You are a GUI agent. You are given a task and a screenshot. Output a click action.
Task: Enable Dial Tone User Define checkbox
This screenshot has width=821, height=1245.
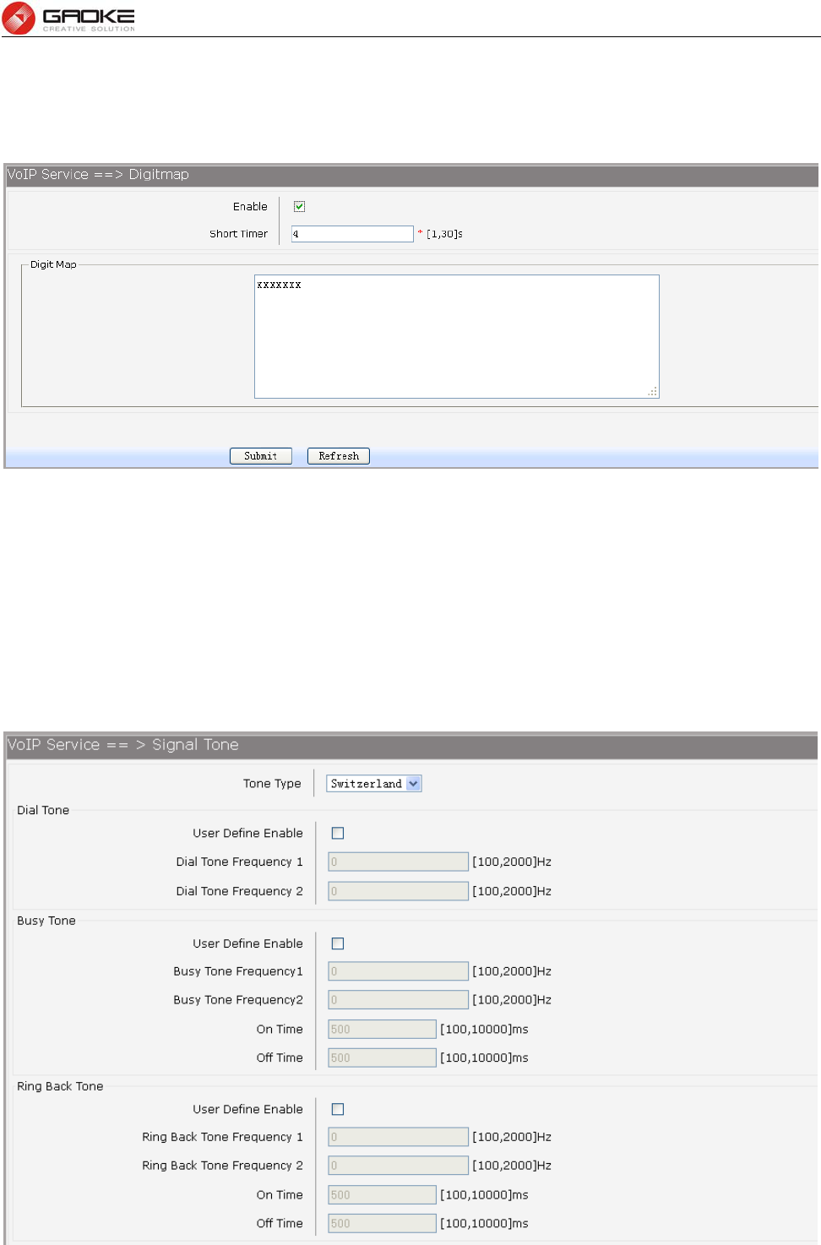(338, 833)
